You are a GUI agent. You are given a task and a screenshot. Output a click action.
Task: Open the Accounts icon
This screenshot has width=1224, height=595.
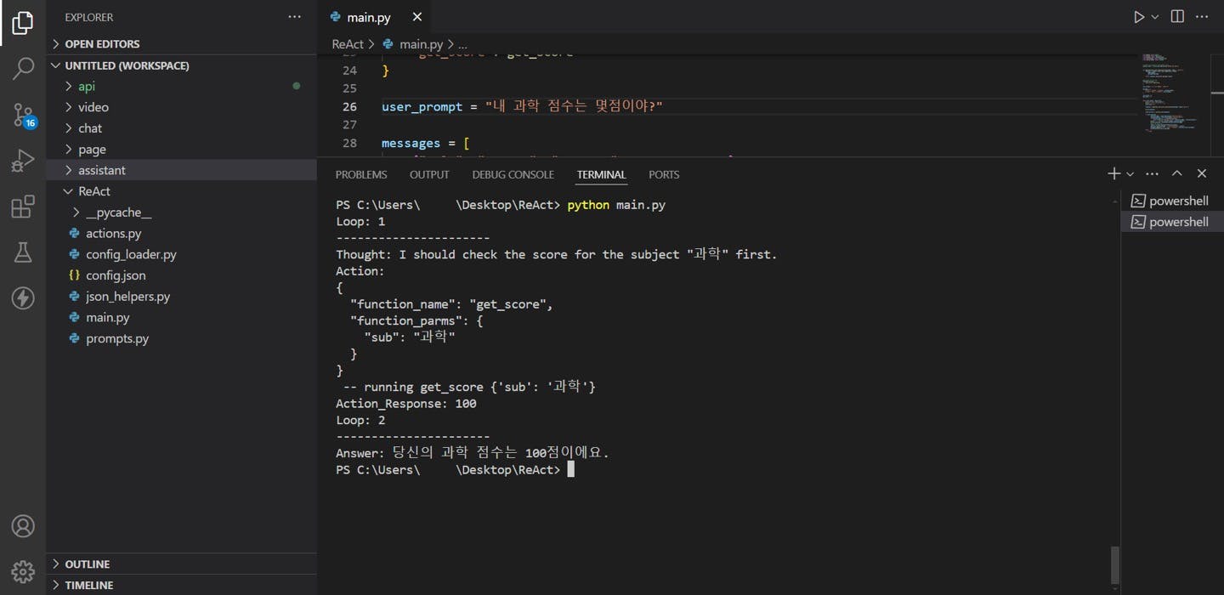[x=23, y=526]
